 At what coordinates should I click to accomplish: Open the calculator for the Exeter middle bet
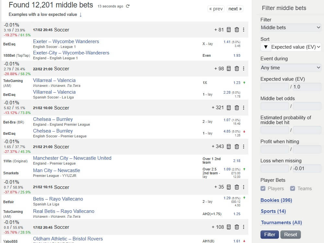point(228,29)
